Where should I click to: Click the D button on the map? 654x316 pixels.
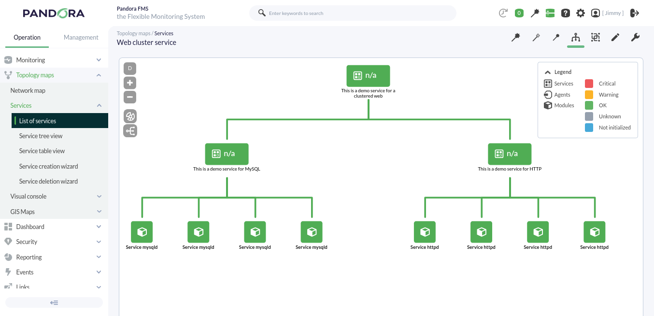(x=130, y=69)
